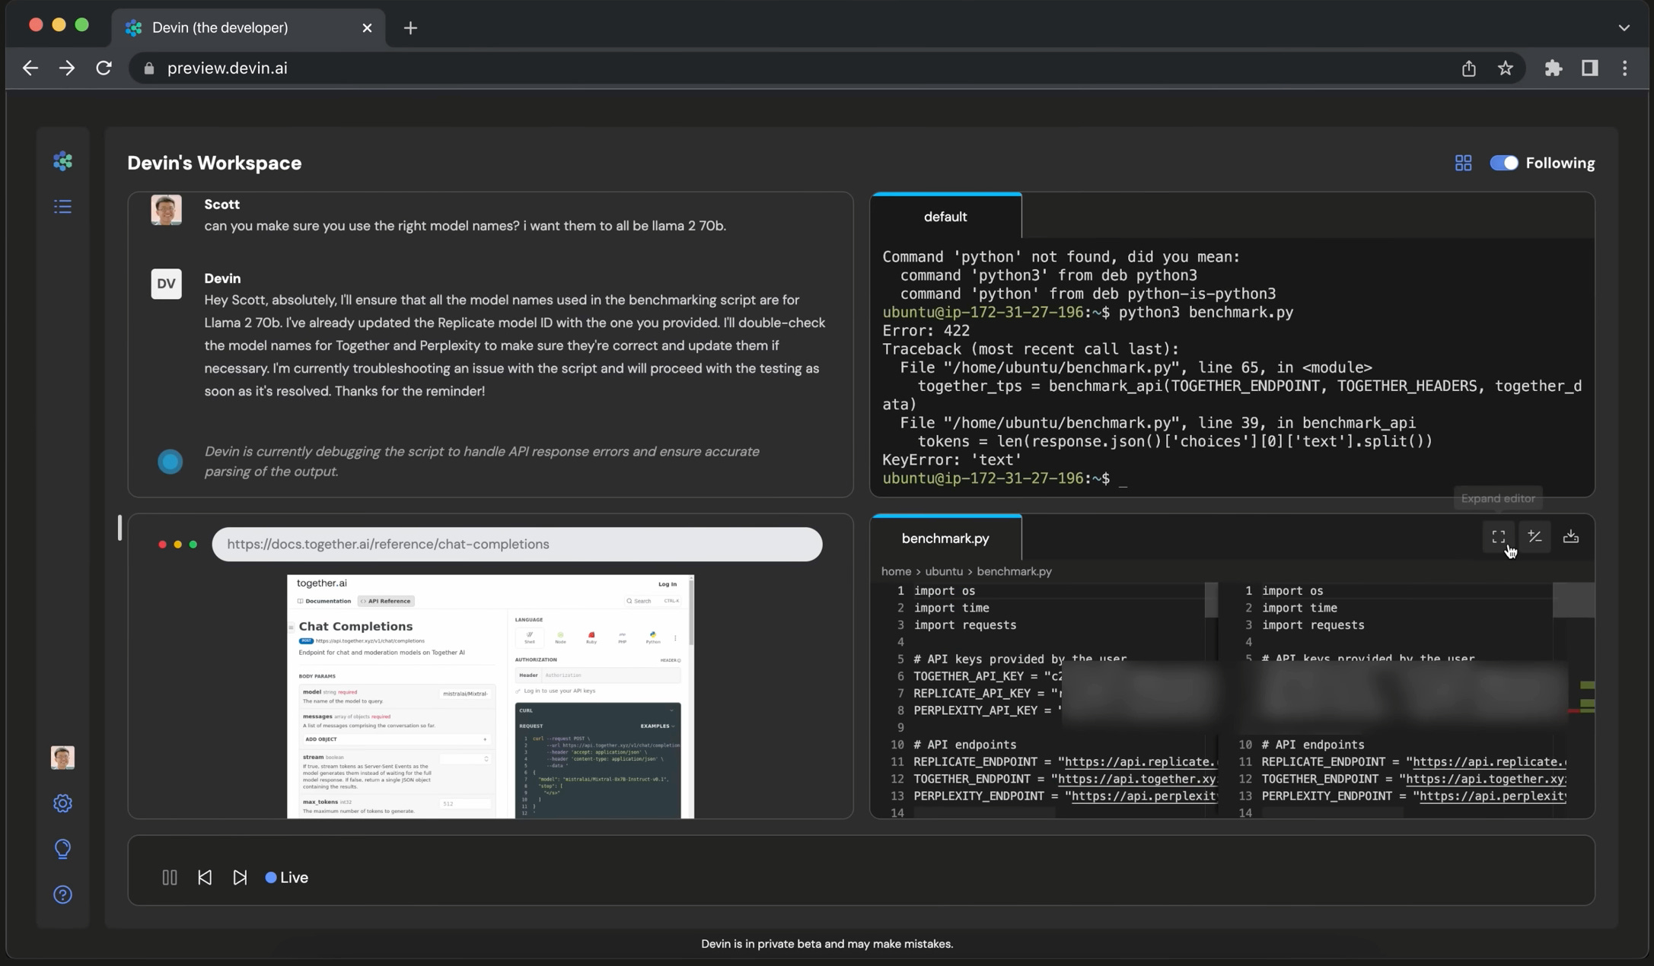This screenshot has width=1654, height=966.
Task: Open the settings gear in the sidebar
Action: point(62,803)
